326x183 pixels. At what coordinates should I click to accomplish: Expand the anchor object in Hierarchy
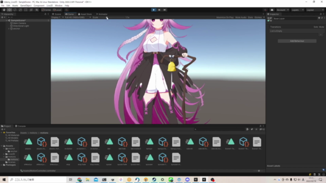coord(9,28)
